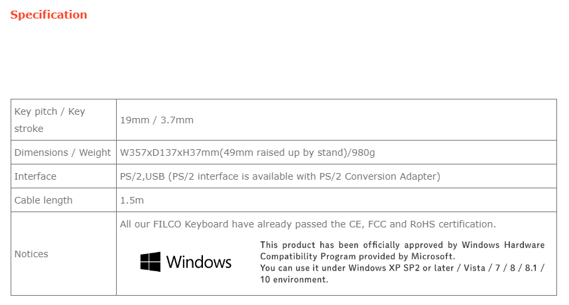Select the Notices label cell
Image resolution: width=569 pixels, height=305 pixels.
[x=31, y=254]
